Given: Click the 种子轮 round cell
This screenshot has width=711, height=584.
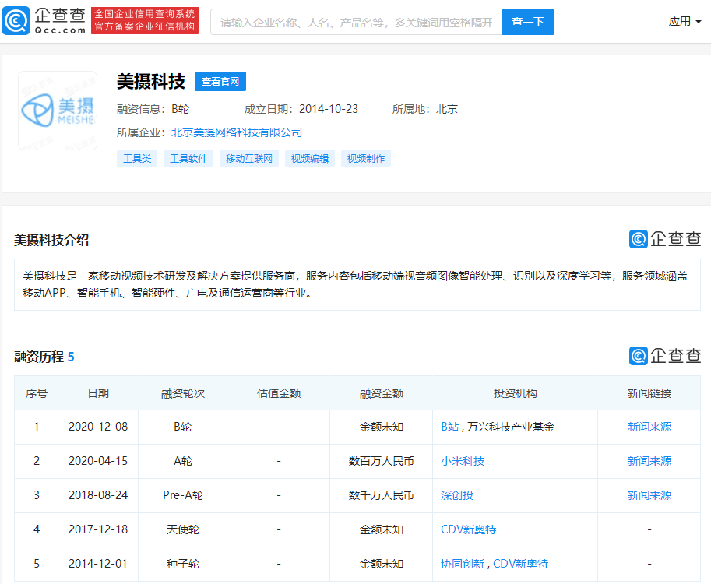Looking at the screenshot, I should point(183,564).
